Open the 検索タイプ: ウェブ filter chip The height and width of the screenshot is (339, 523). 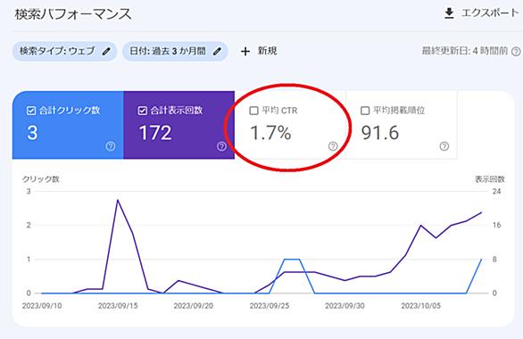click(65, 52)
